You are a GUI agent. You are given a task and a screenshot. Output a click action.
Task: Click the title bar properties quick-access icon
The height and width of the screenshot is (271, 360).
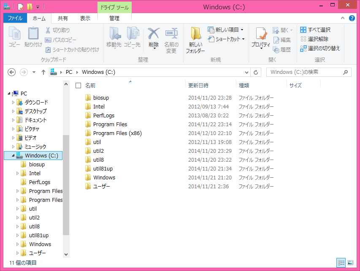point(21,7)
